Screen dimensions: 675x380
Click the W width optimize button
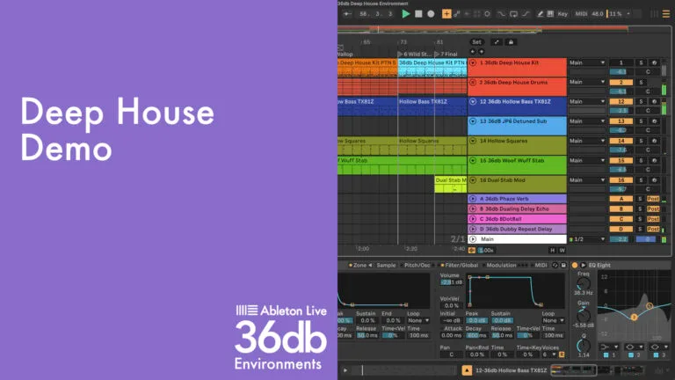[562, 251]
